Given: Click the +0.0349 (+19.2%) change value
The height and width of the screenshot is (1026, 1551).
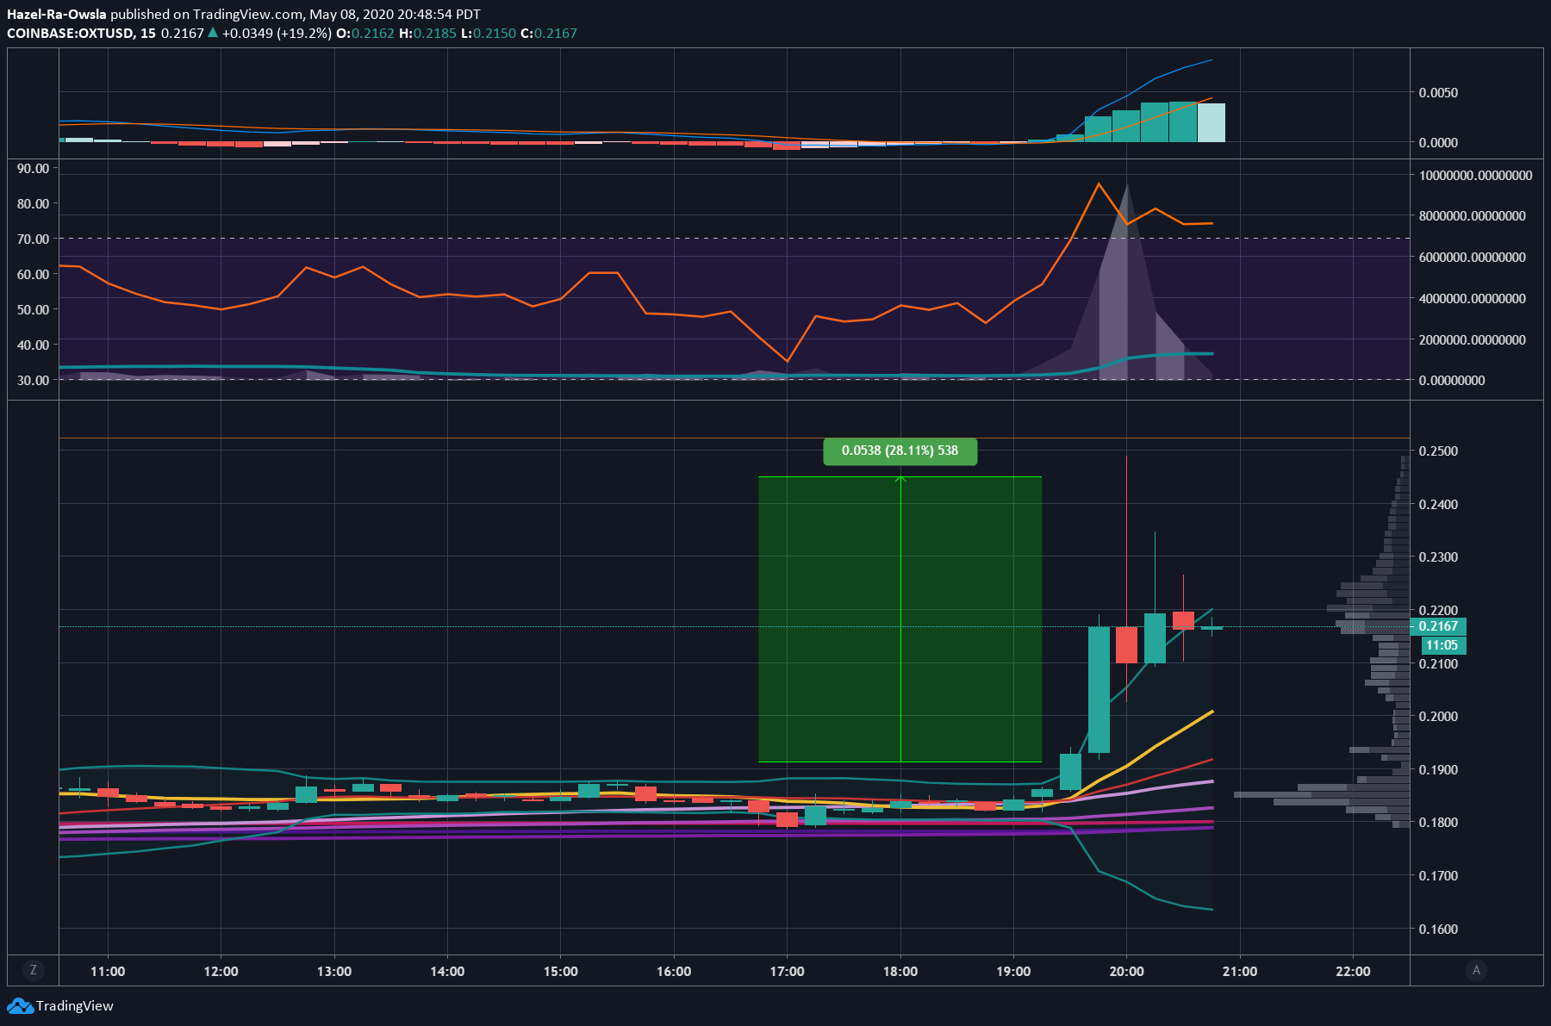Looking at the screenshot, I should click(x=277, y=33).
